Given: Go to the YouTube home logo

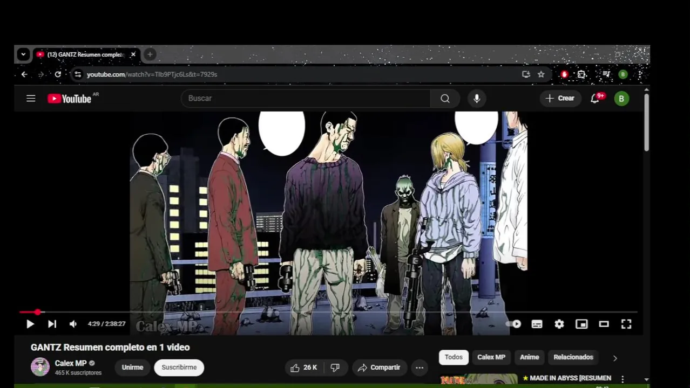Looking at the screenshot, I should pyautogui.click(x=69, y=99).
